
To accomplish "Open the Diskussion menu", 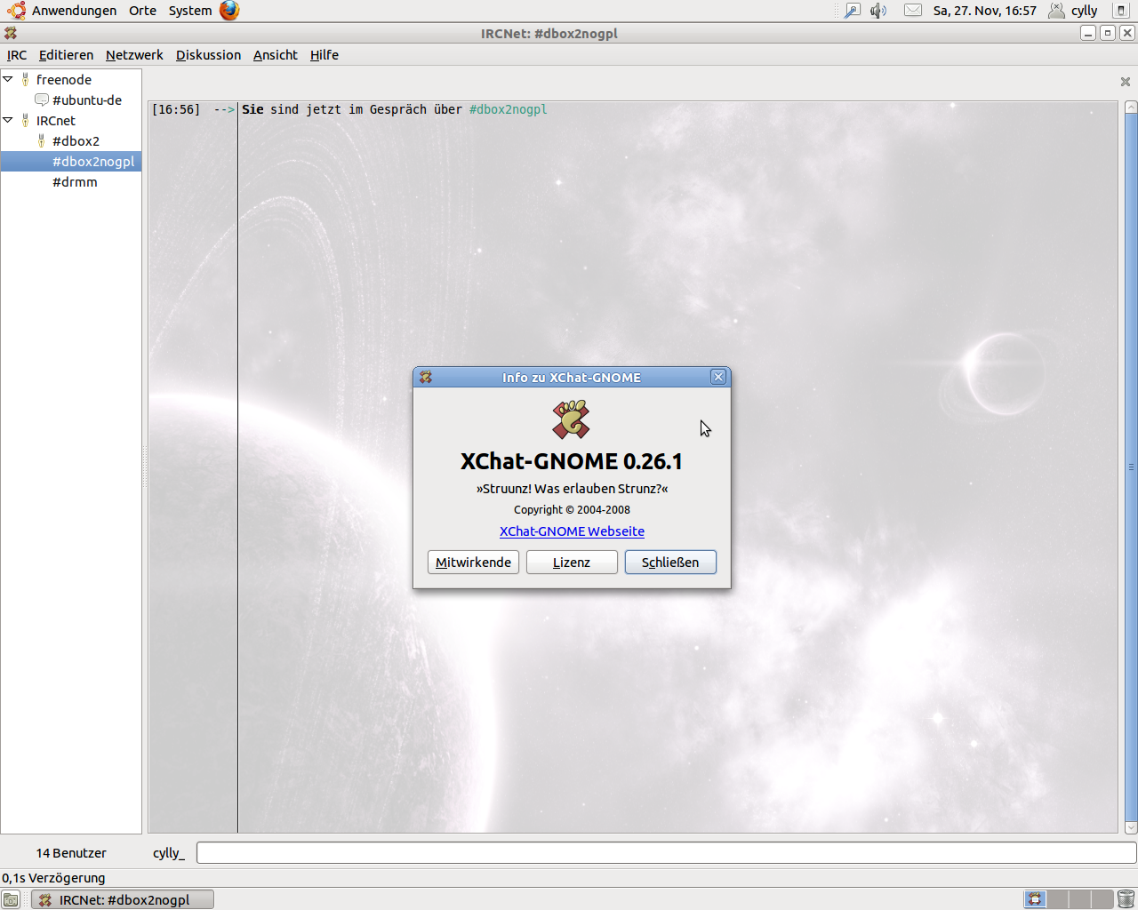I will coord(208,55).
